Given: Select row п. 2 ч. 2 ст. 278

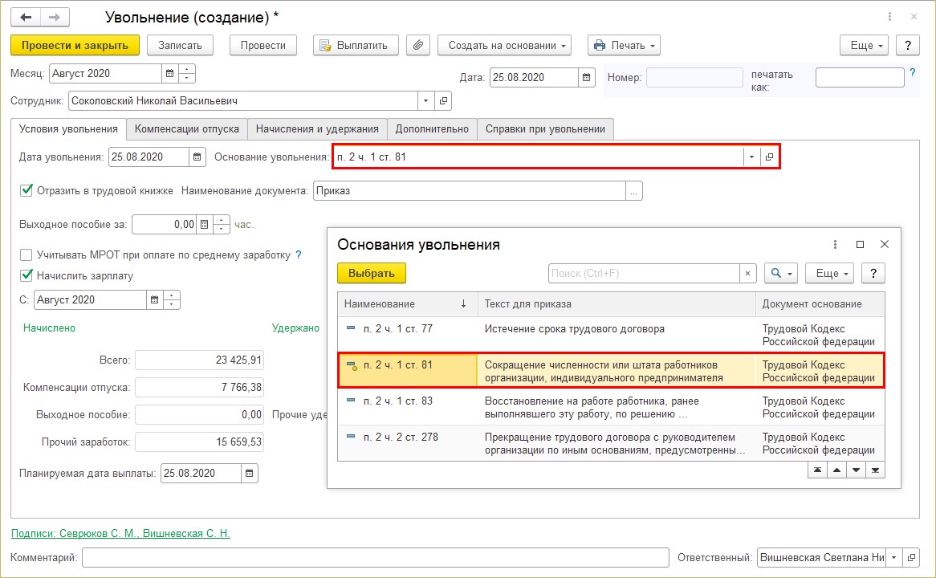Looking at the screenshot, I should [x=611, y=443].
